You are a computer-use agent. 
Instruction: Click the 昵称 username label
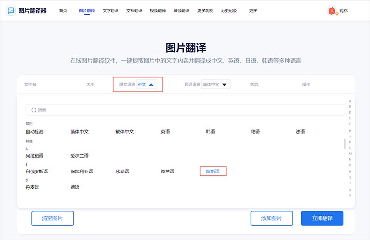(x=343, y=11)
